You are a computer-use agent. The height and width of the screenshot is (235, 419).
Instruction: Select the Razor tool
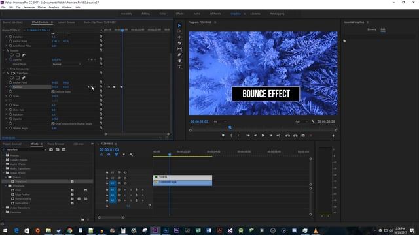tap(179, 43)
